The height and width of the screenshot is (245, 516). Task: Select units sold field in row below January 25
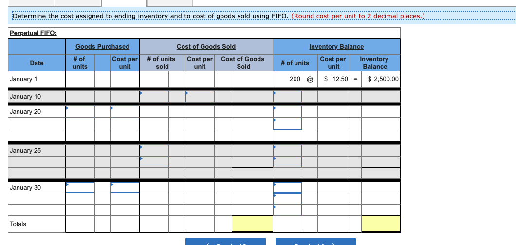pyautogui.click(x=154, y=161)
